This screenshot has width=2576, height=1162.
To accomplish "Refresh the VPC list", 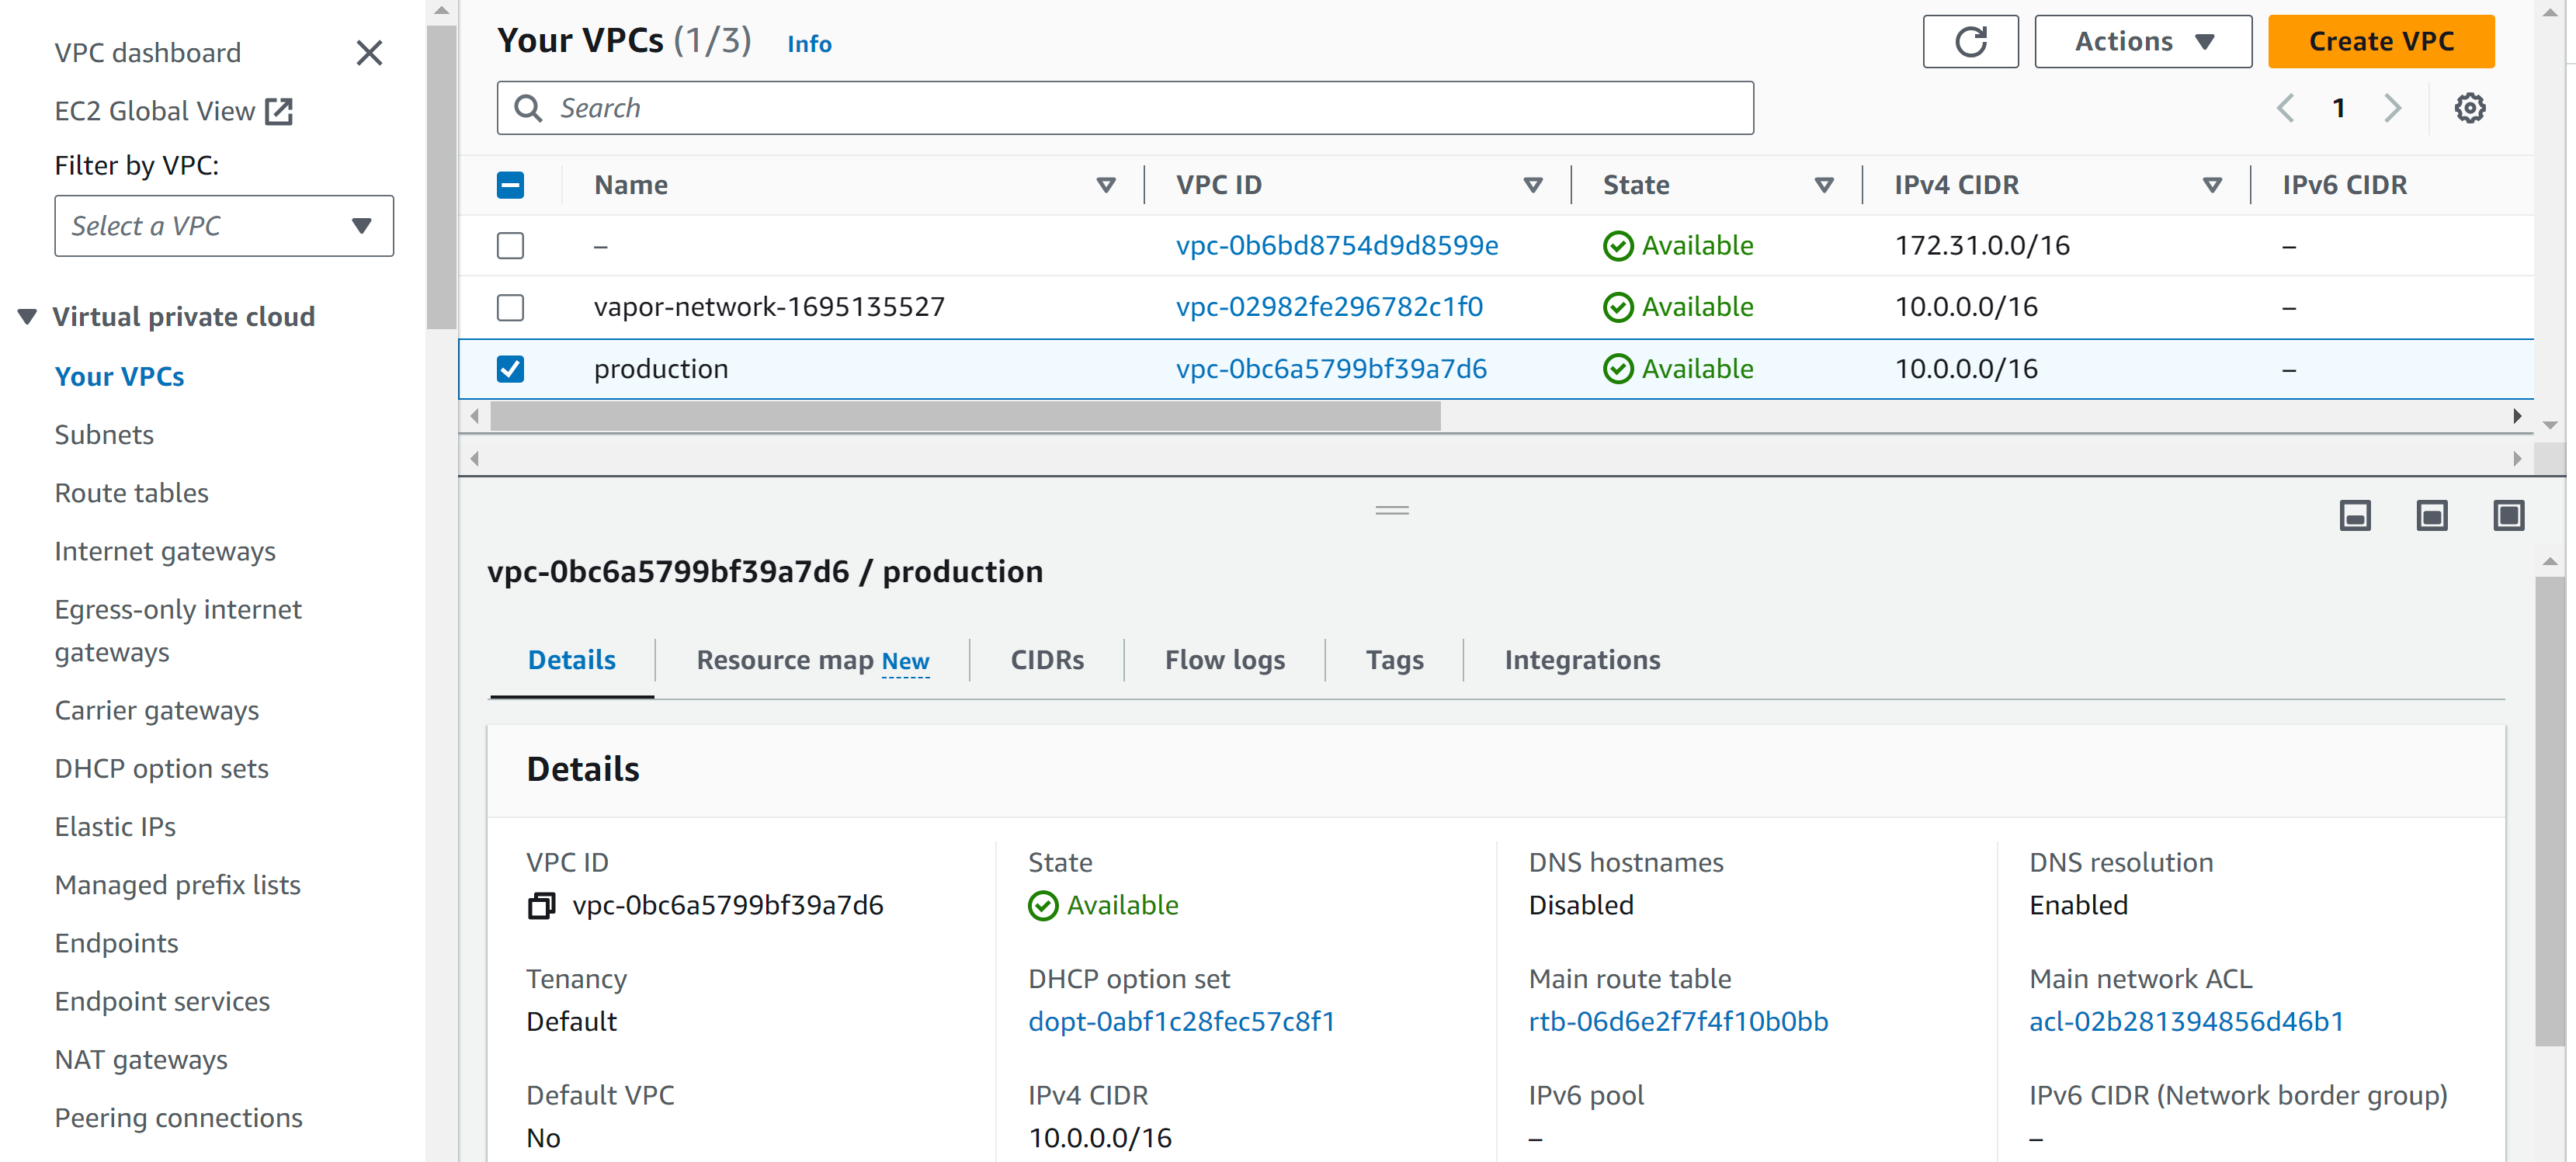I will pyautogui.click(x=1970, y=42).
